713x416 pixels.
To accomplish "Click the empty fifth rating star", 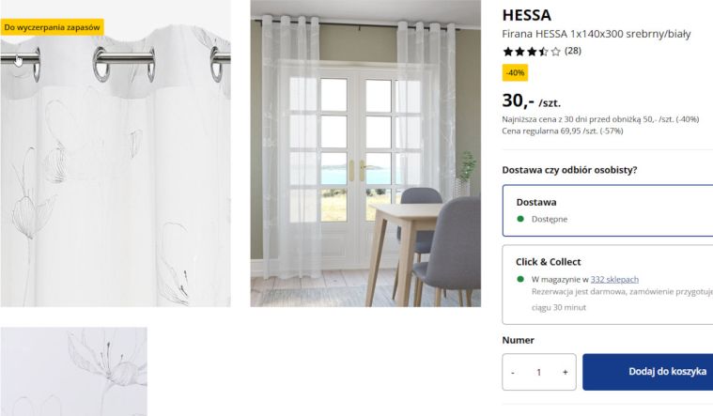I will pyautogui.click(x=555, y=52).
